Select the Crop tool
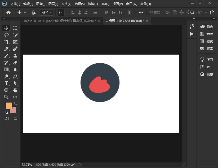 point(6,42)
